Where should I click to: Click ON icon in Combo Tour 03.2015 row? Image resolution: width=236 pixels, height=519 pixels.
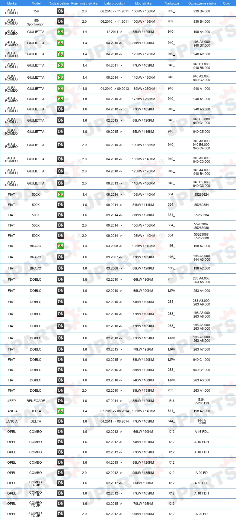(x=61, y=504)
